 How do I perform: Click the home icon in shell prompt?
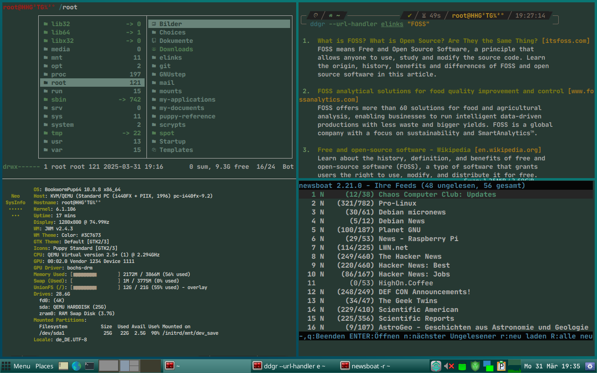click(330, 15)
